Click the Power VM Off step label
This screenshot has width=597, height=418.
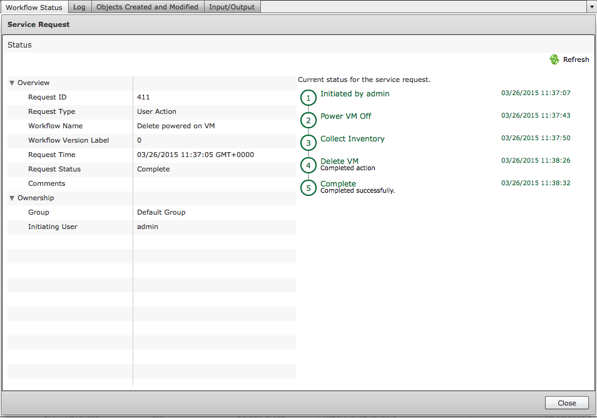point(345,116)
